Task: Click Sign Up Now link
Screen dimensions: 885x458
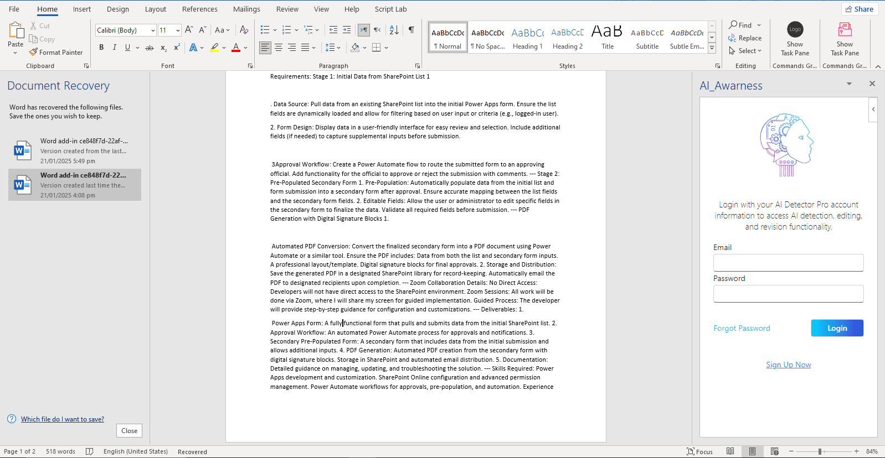Action: tap(789, 365)
